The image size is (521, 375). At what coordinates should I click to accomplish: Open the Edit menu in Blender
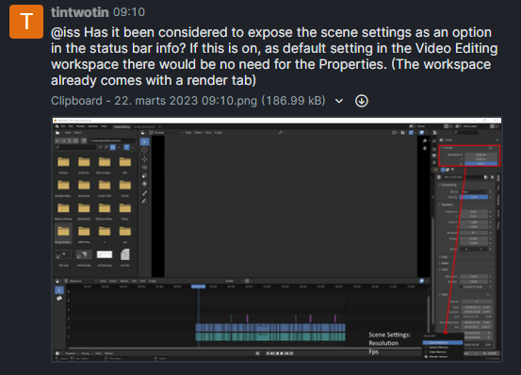click(71, 126)
